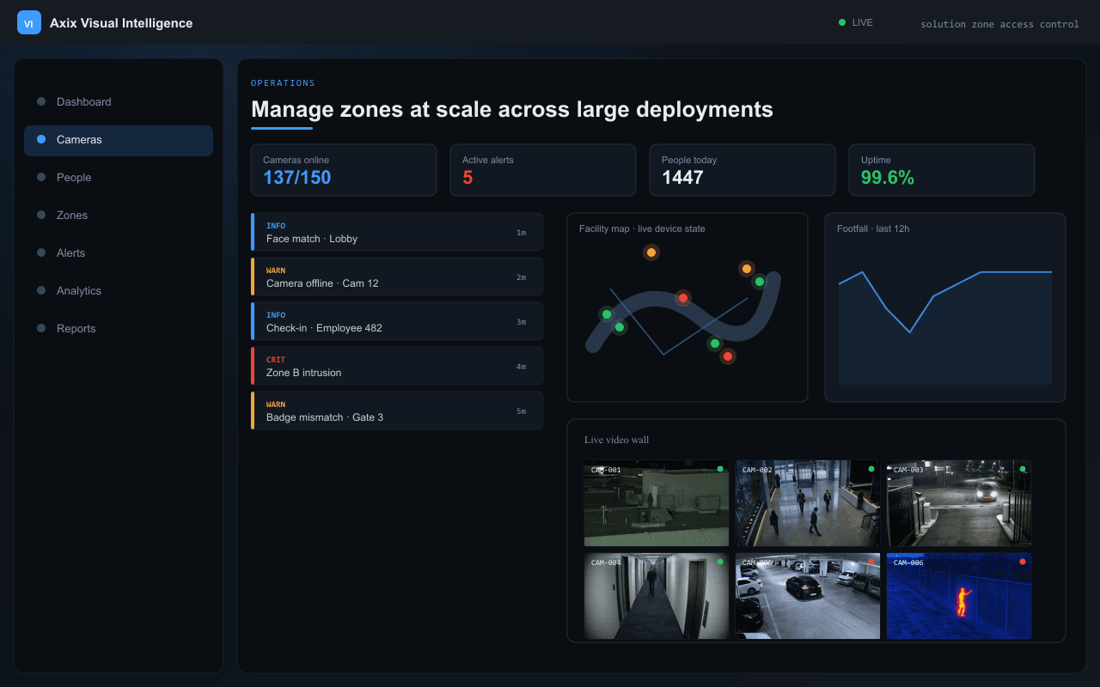This screenshot has width=1100, height=687.
Task: Open the parking garage camera feed
Action: coord(808,596)
